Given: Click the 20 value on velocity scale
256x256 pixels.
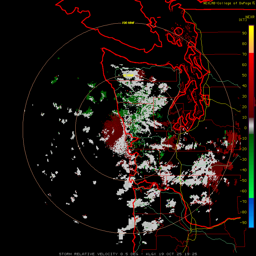Looking at the screenshot, I should [x=244, y=107].
